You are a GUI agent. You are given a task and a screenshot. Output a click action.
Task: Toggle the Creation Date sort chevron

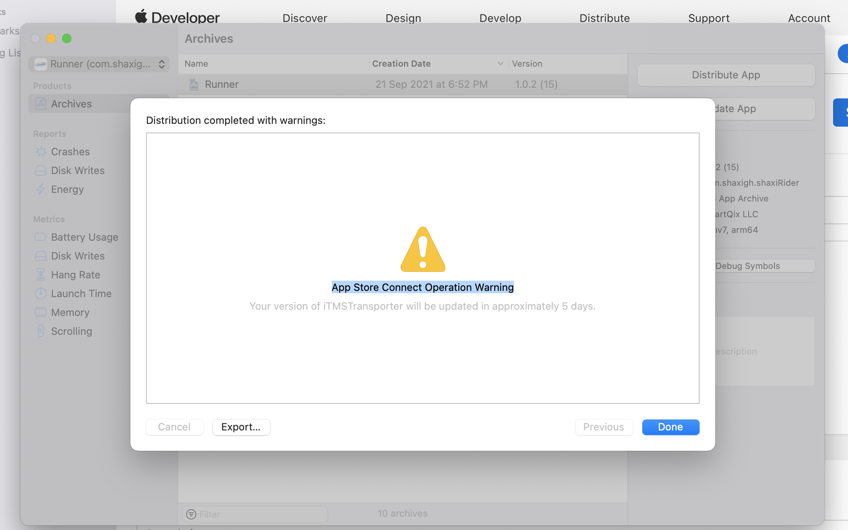500,64
